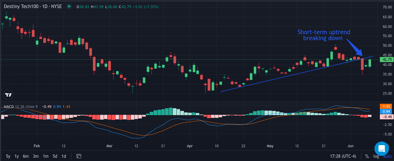The width and height of the screenshot is (394, 161).
Task: Set chart range to 1d
Action: (64, 156)
